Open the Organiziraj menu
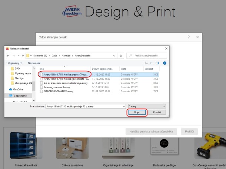 tap(15, 63)
